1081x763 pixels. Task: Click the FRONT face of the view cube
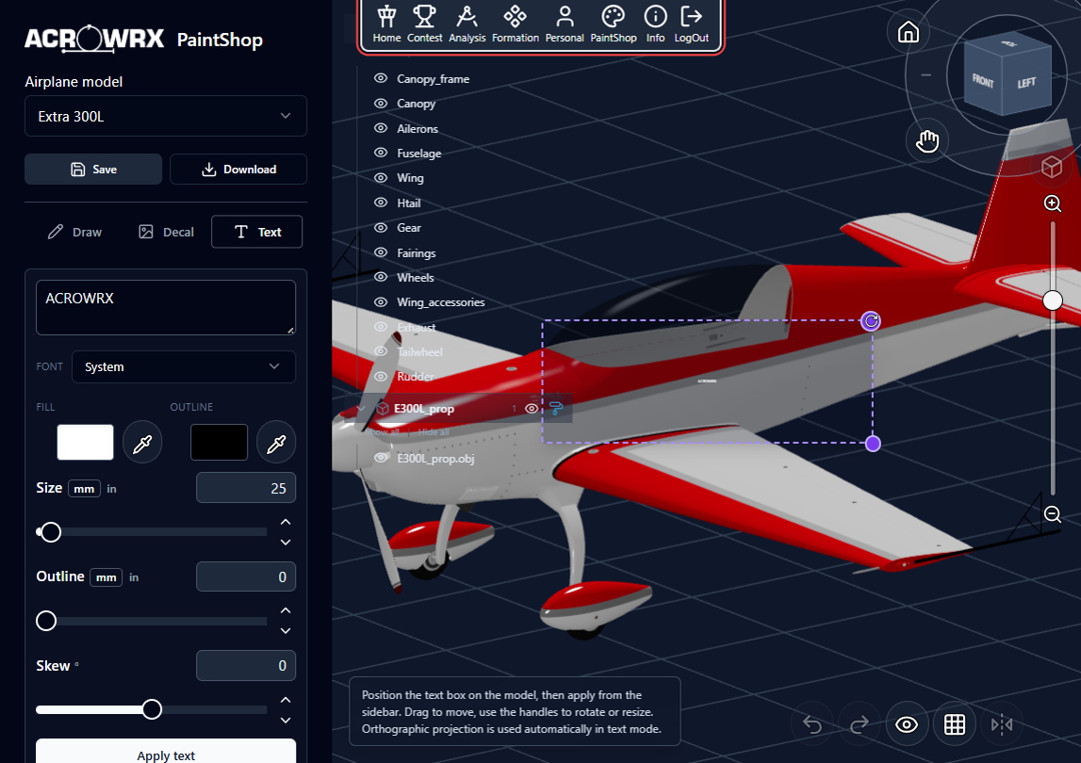coord(982,81)
